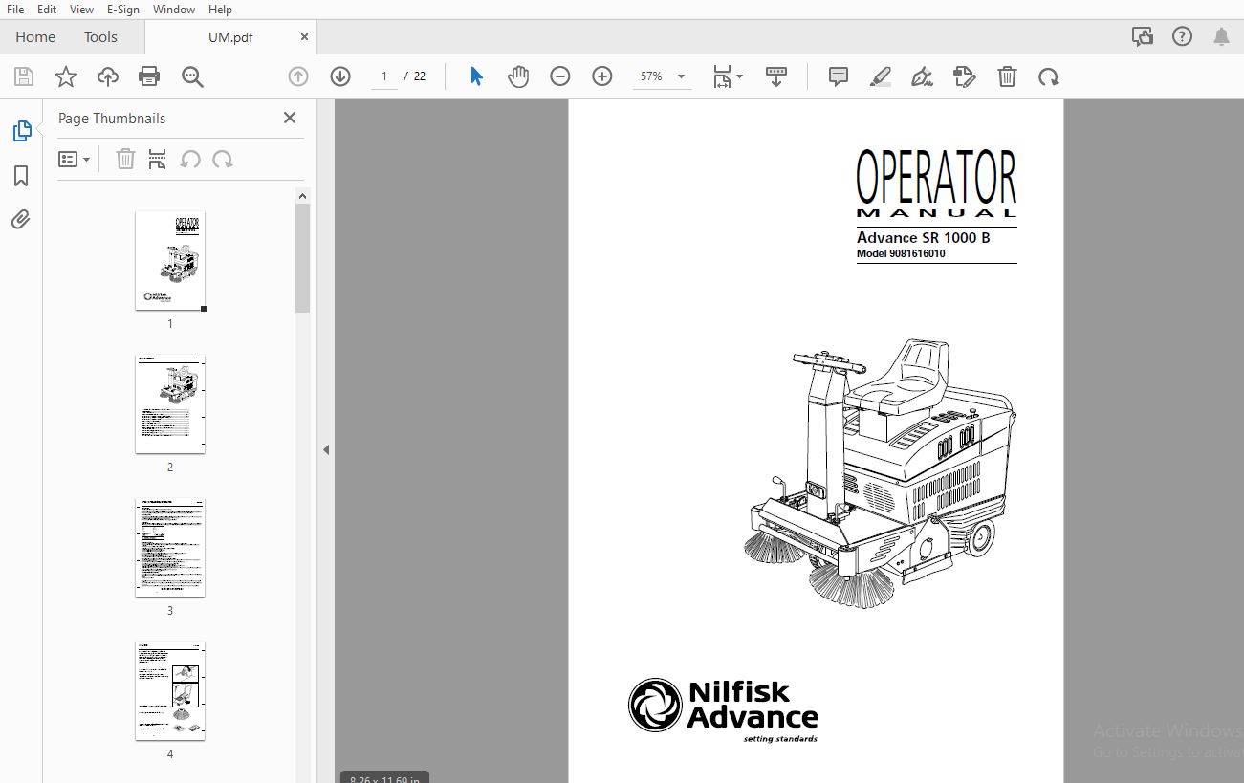
Task: Open the share review chat icon
Action: click(1142, 36)
